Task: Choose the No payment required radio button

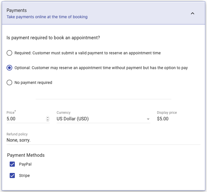Action: pyautogui.click(x=9, y=82)
